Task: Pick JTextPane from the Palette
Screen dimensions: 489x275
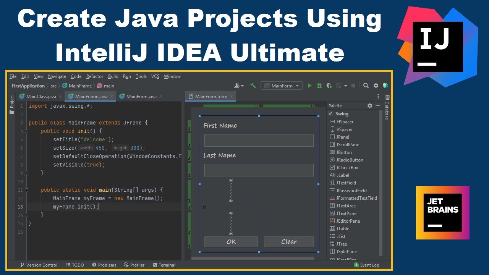Action: pos(343,214)
